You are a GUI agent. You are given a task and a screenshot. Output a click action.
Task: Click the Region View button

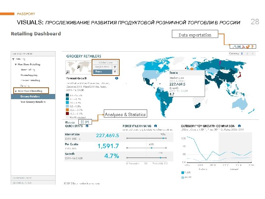103,67
